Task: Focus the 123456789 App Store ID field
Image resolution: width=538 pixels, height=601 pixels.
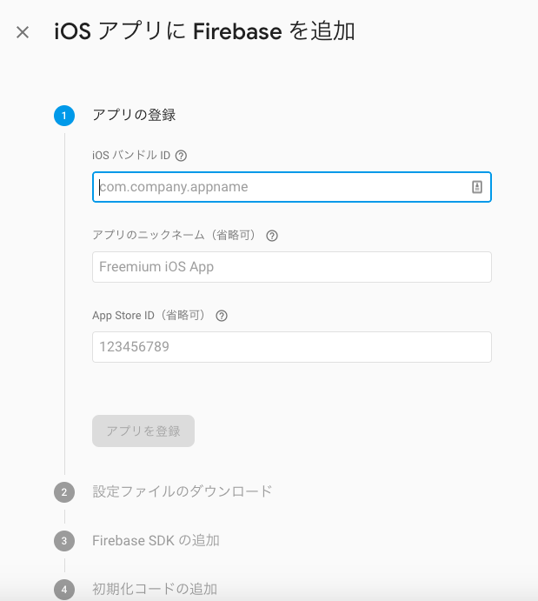Action: click(292, 347)
